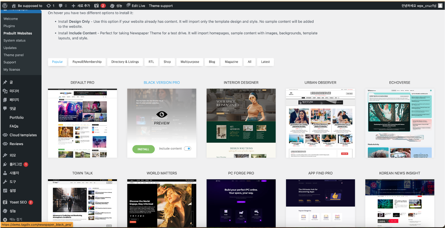Open the PC Forge Pro demo thumbnail

point(241,203)
